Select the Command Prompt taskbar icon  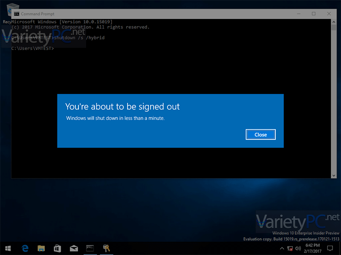pyautogui.click(x=90, y=248)
